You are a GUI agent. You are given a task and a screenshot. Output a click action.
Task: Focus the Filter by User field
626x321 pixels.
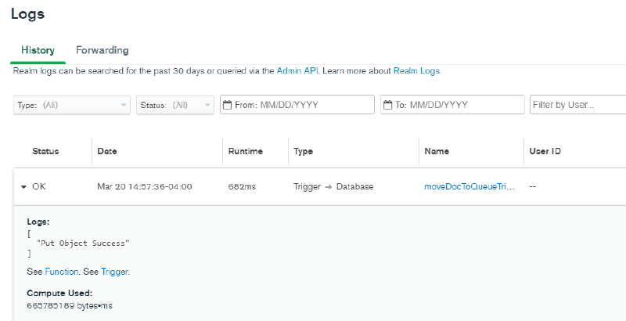coord(577,105)
